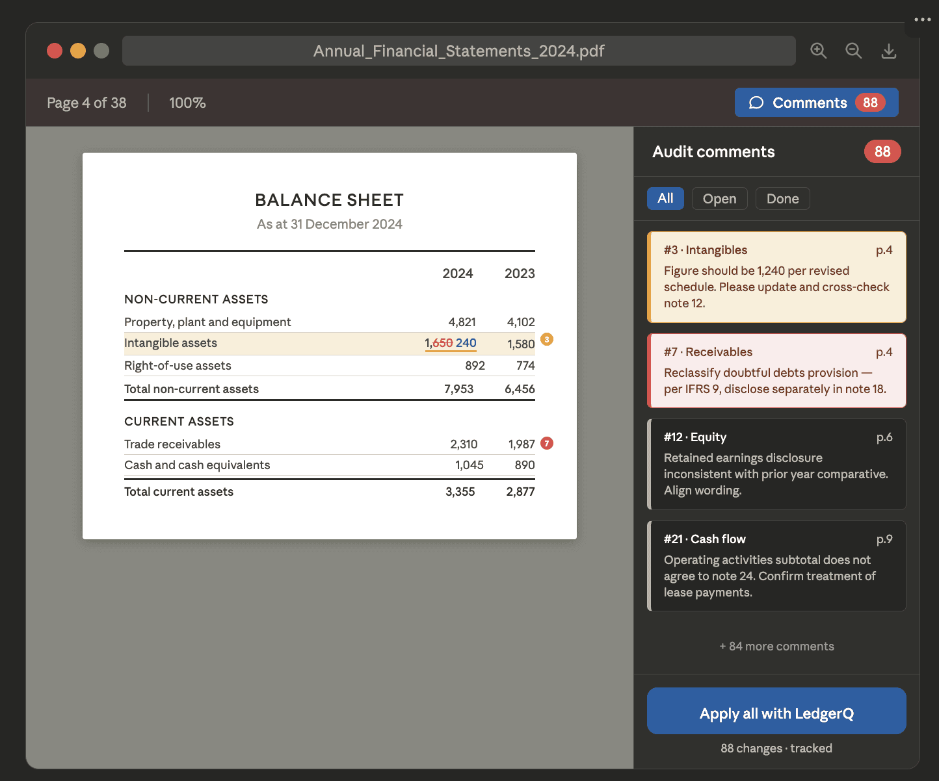Click the p.9 page reference on Cash flow comment
This screenshot has width=939, height=781.
coord(884,539)
